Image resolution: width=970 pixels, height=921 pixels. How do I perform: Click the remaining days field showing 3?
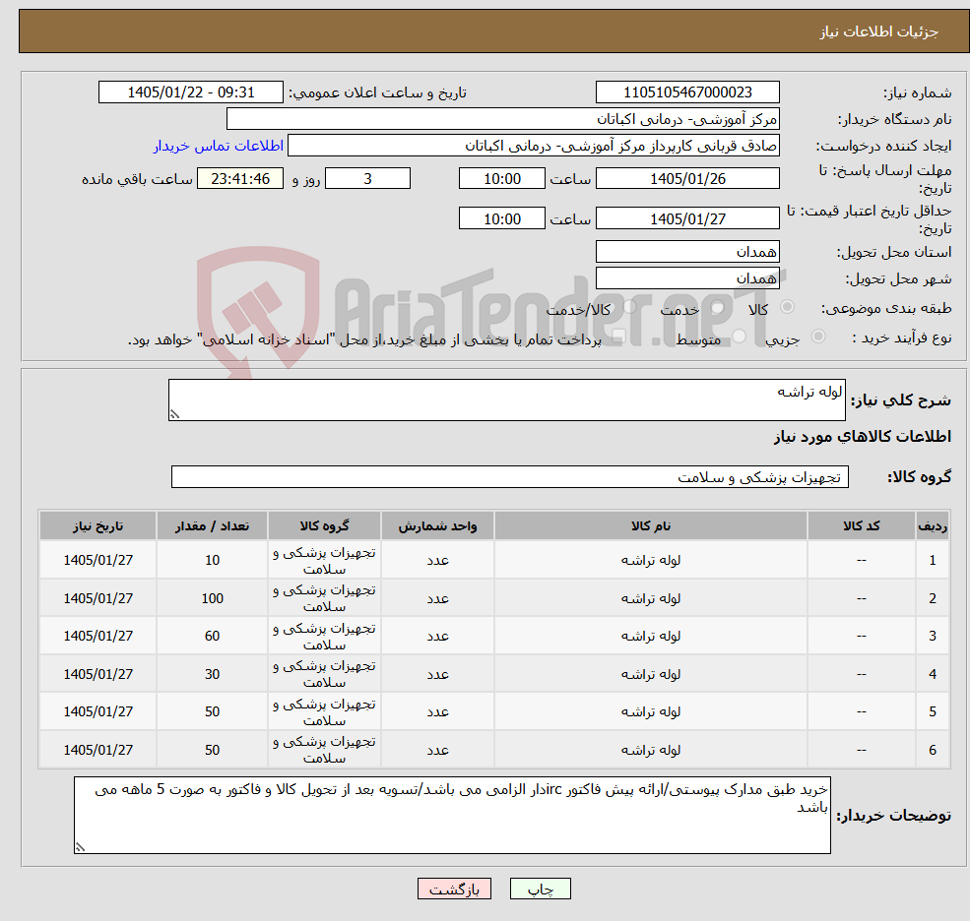click(367, 179)
